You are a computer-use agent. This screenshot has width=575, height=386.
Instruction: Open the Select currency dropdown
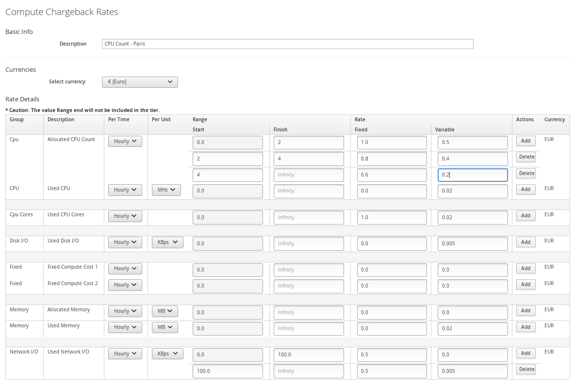(x=140, y=82)
